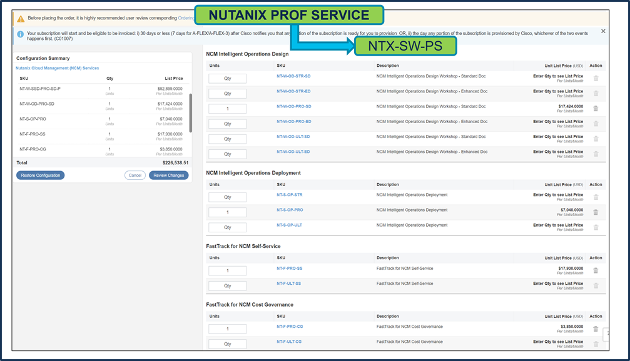
Task: Open the NT-W-OD-ULT-SD SKU link
Action: pos(293,136)
